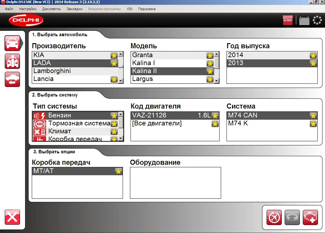Open the Подсказка menu

(147, 9)
